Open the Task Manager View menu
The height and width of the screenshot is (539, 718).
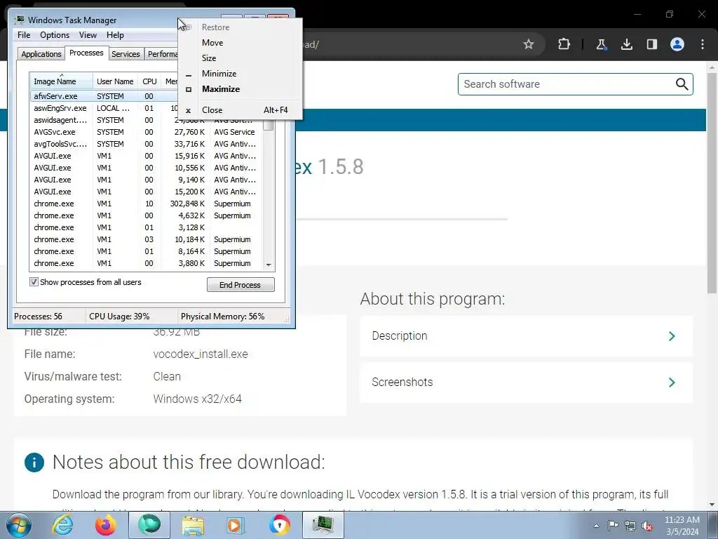click(88, 35)
